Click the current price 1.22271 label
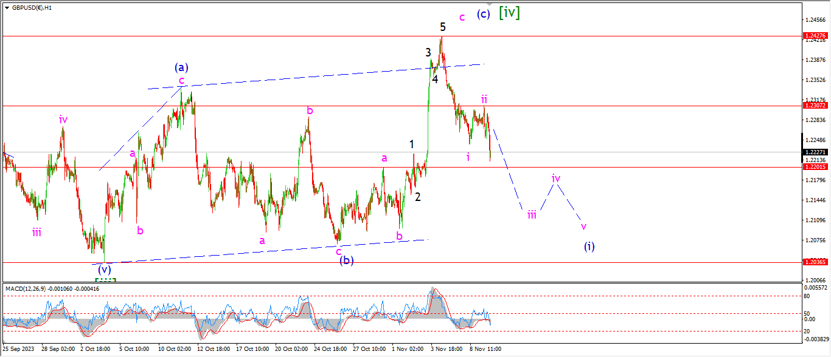Image resolution: width=831 pixels, height=357 pixels. [x=815, y=152]
